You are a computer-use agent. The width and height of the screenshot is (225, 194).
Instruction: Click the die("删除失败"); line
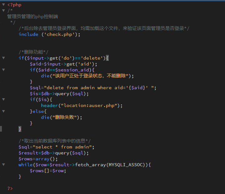[61, 117]
